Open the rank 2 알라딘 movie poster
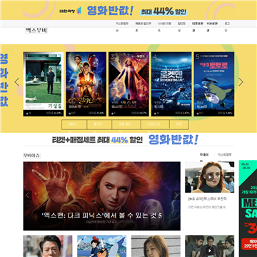 point(86,84)
